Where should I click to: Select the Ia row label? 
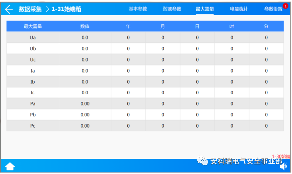(33, 71)
